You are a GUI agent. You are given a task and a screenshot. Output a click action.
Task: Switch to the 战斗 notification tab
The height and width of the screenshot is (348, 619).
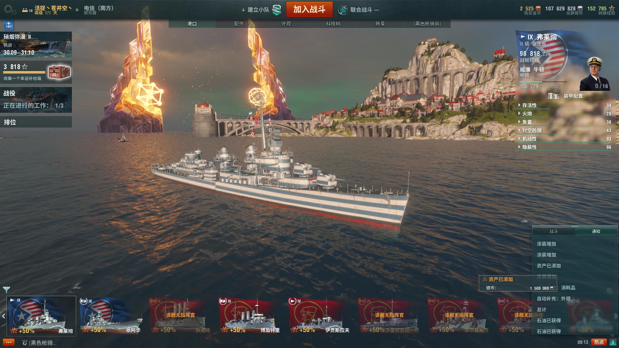pos(554,231)
